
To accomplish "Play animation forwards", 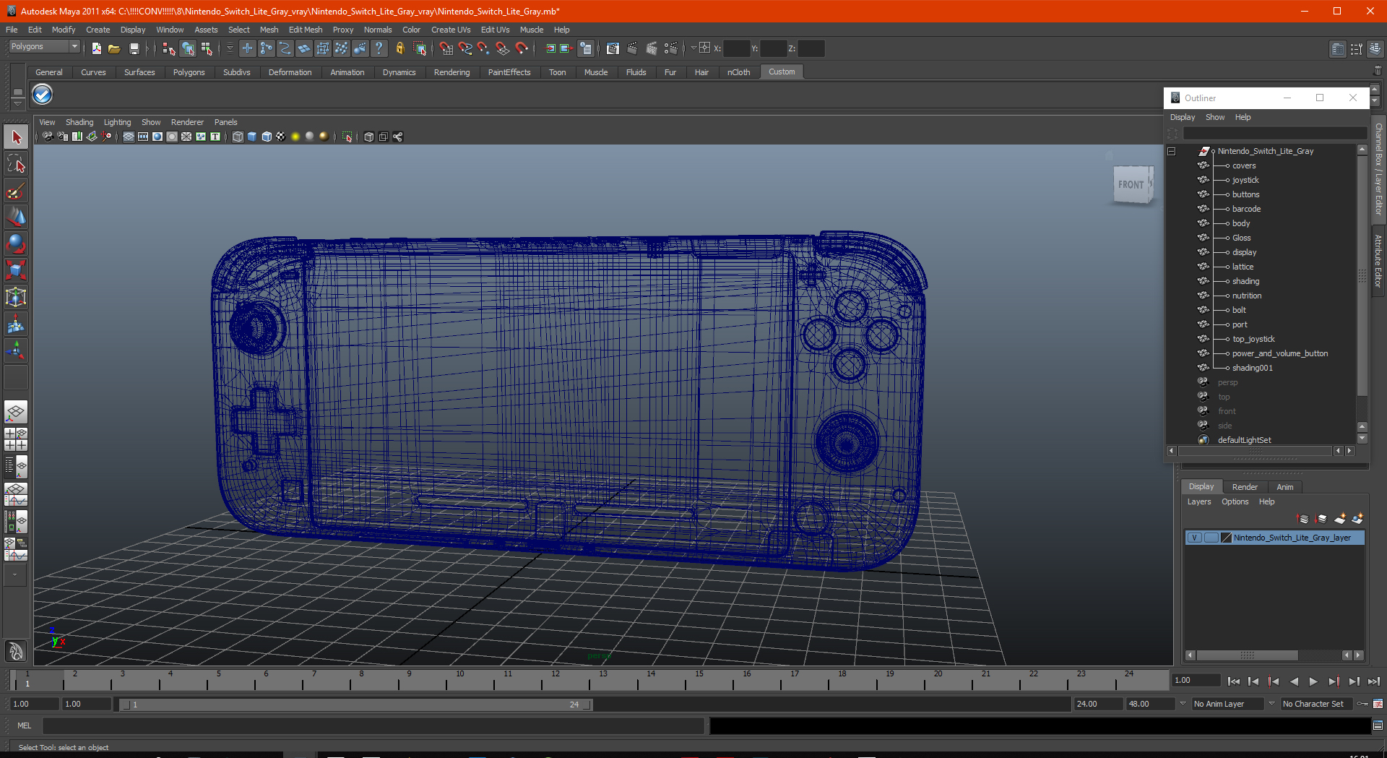I will pos(1313,681).
